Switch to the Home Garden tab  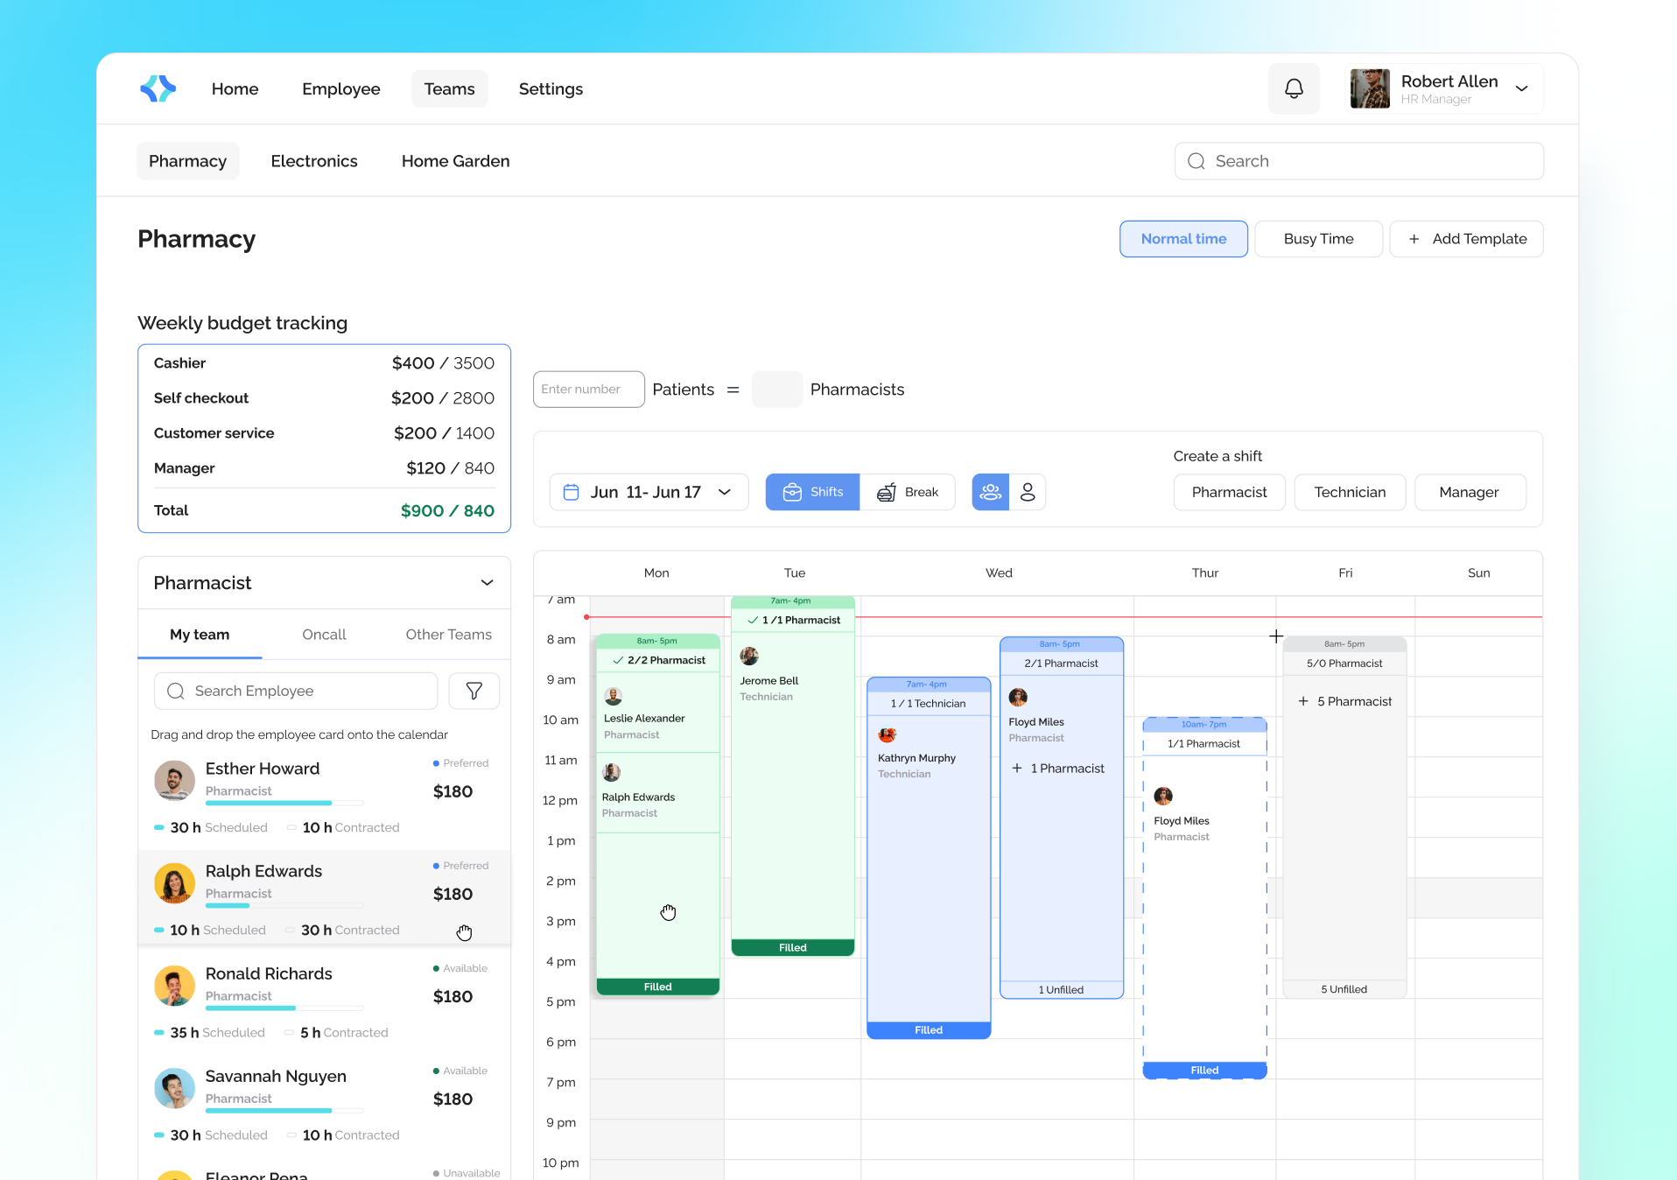coord(455,161)
